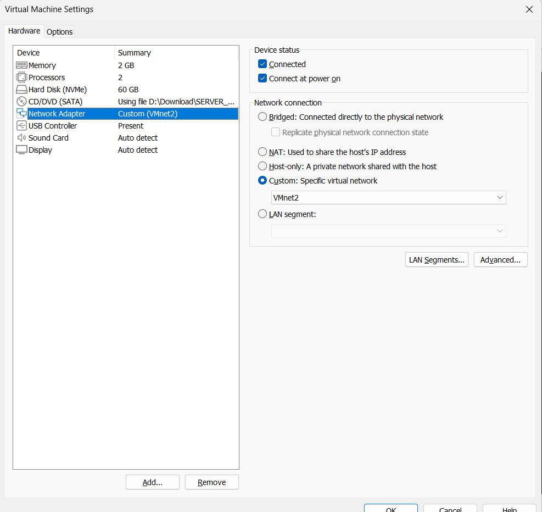This screenshot has width=542, height=512.
Task: Click the Memory device icon
Action: [21, 65]
